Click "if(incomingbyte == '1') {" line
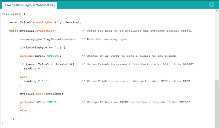 (x=42, y=48)
